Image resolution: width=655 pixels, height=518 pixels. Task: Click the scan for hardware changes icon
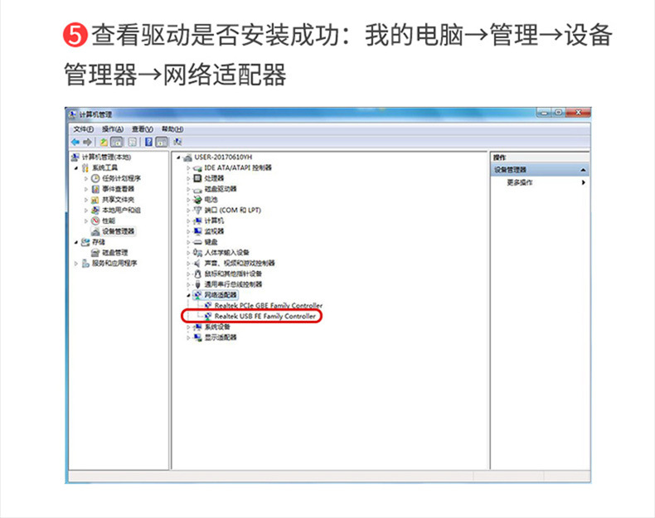[177, 142]
